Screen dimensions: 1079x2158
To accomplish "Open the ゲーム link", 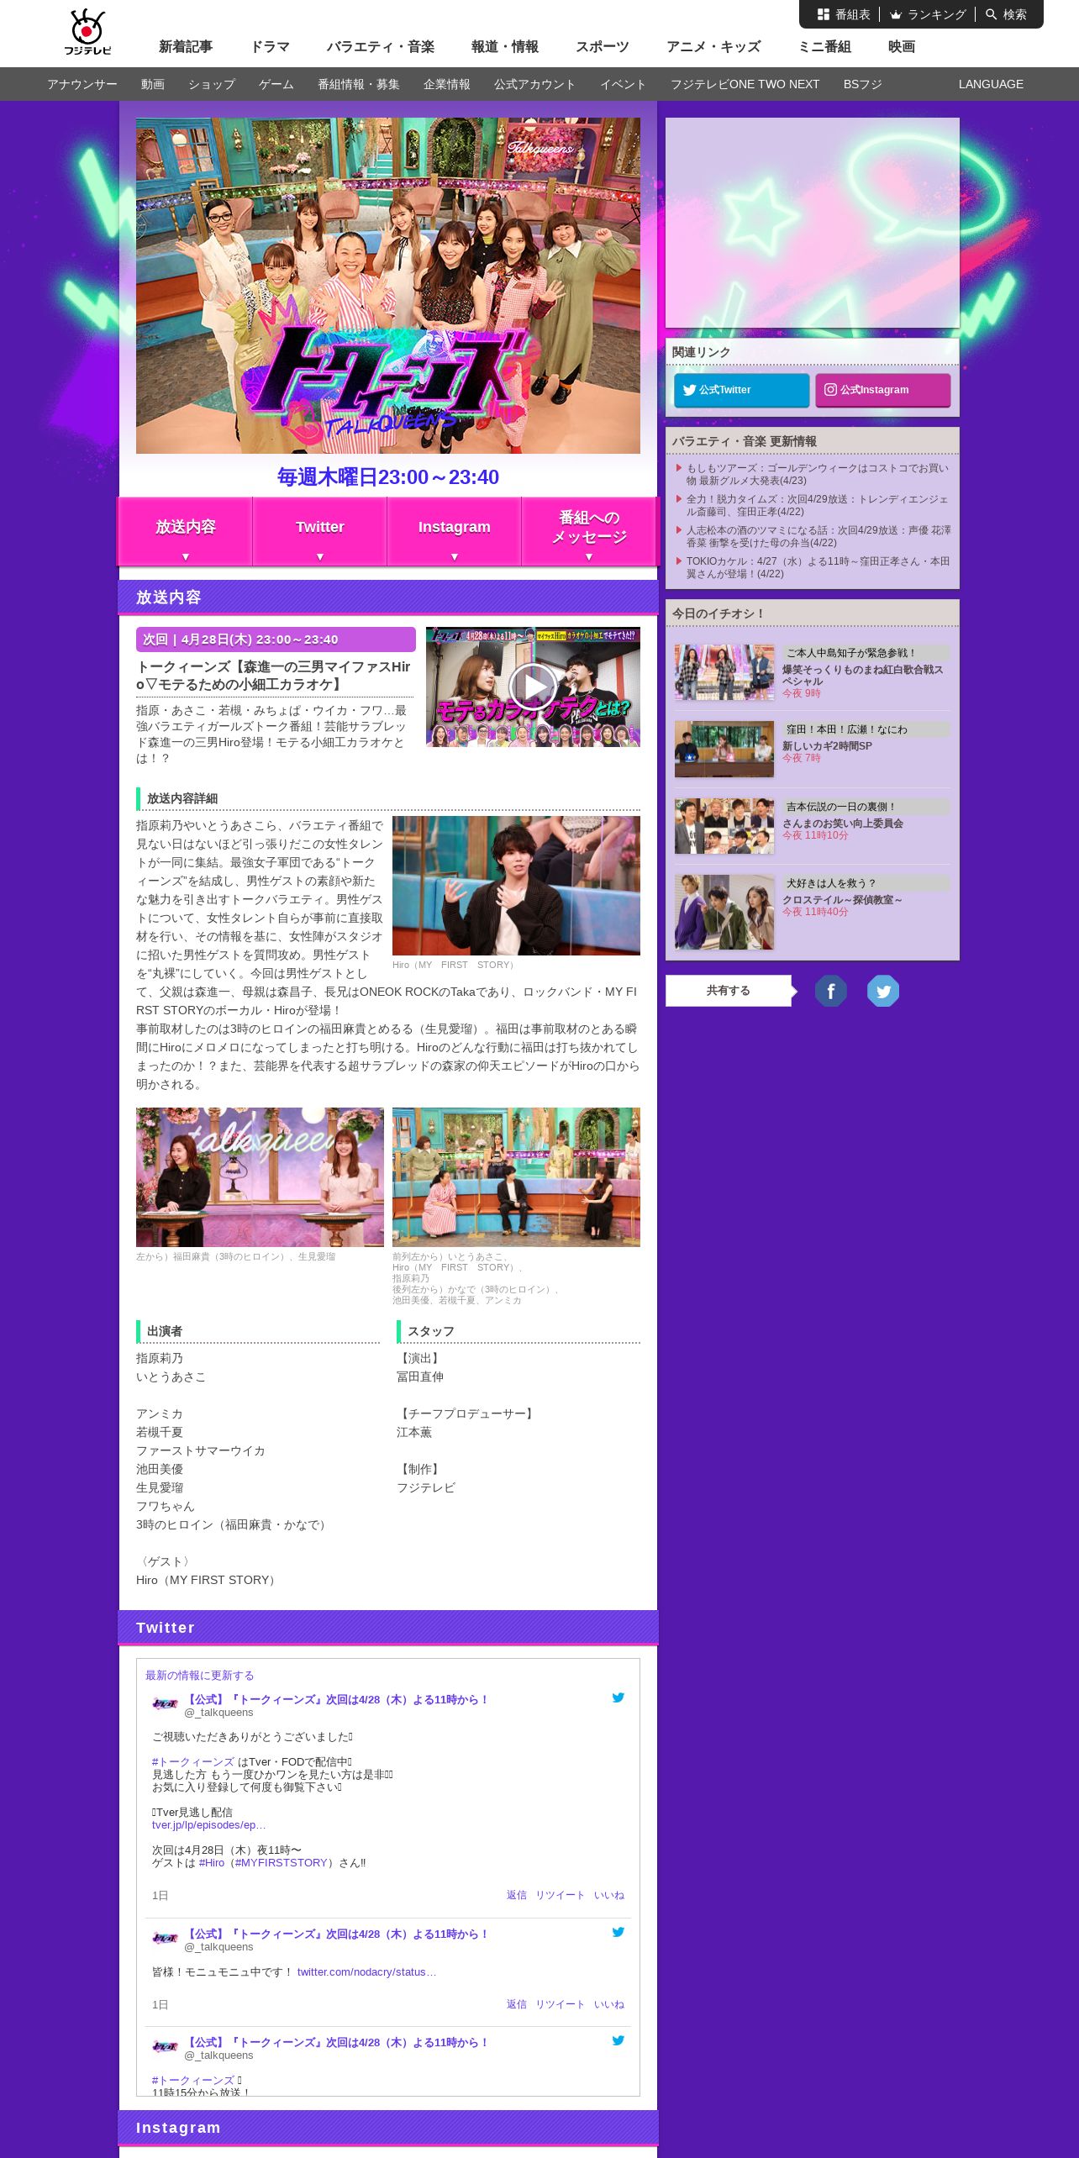I will (276, 84).
